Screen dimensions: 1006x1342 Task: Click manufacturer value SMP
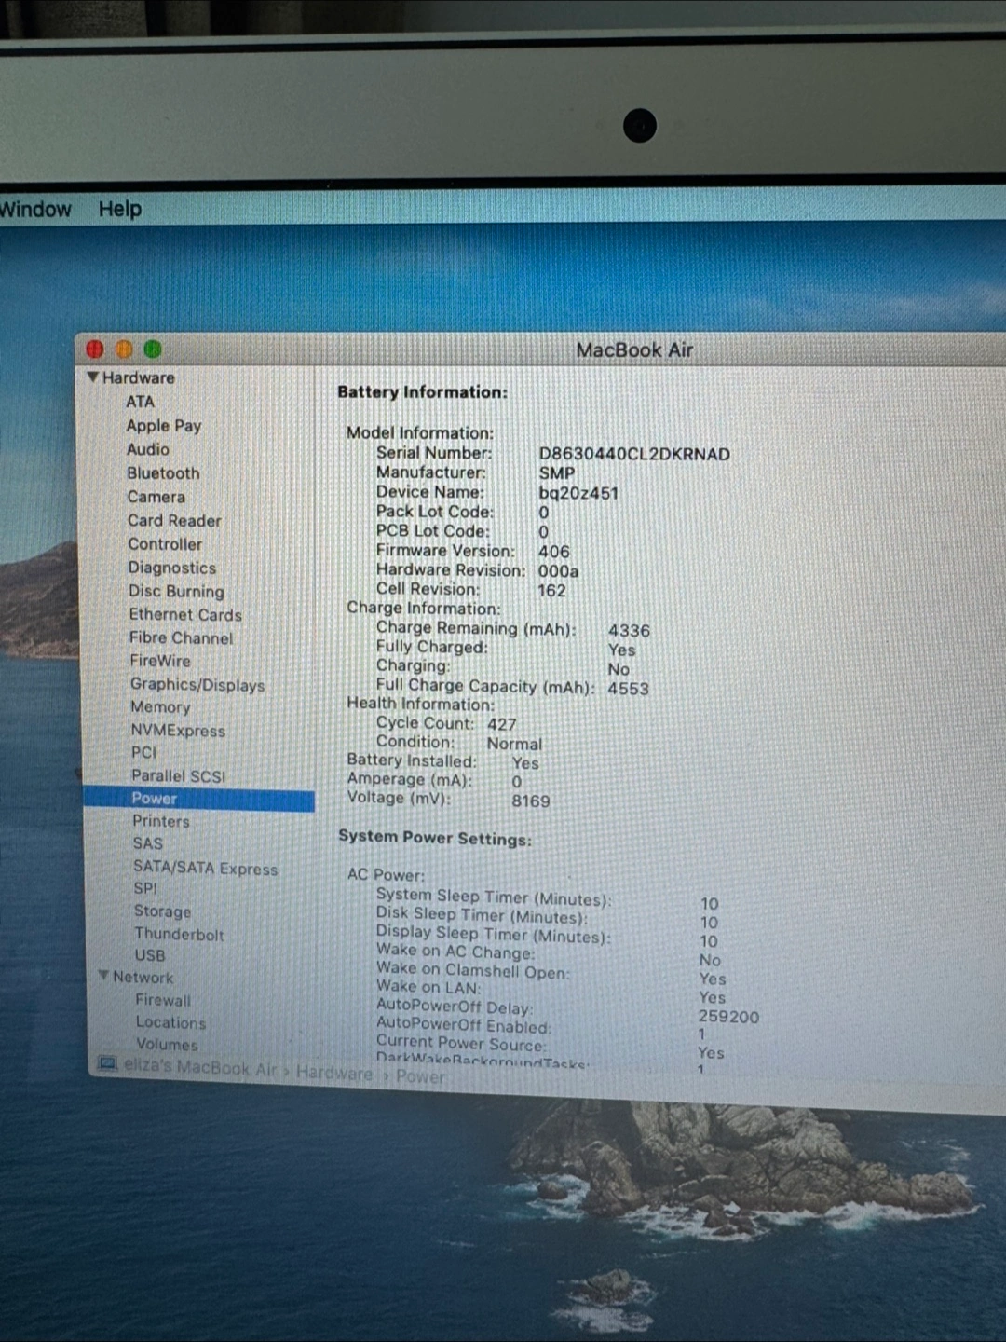click(556, 473)
